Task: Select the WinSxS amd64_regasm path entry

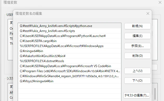Action: tap(70, 76)
